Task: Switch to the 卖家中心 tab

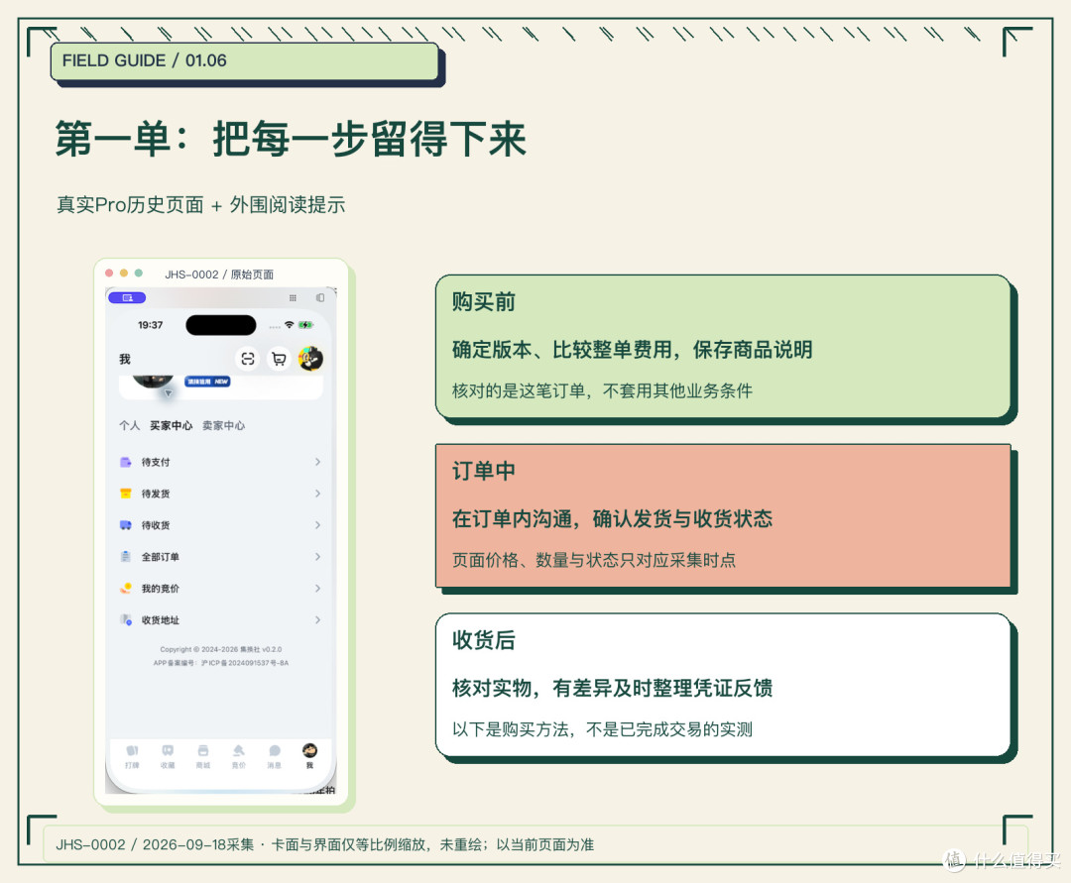Action: (x=223, y=425)
